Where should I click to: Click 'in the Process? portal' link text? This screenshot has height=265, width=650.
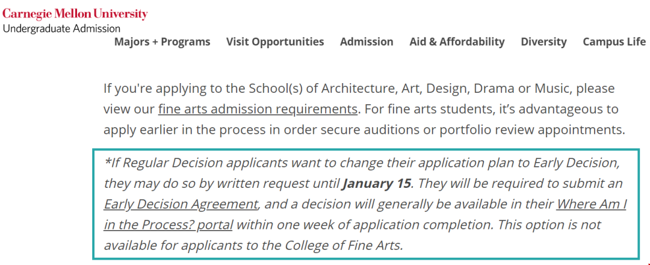tap(168, 225)
